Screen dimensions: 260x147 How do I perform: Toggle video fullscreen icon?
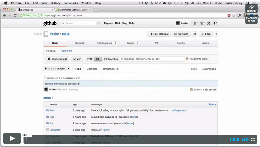(x=253, y=139)
